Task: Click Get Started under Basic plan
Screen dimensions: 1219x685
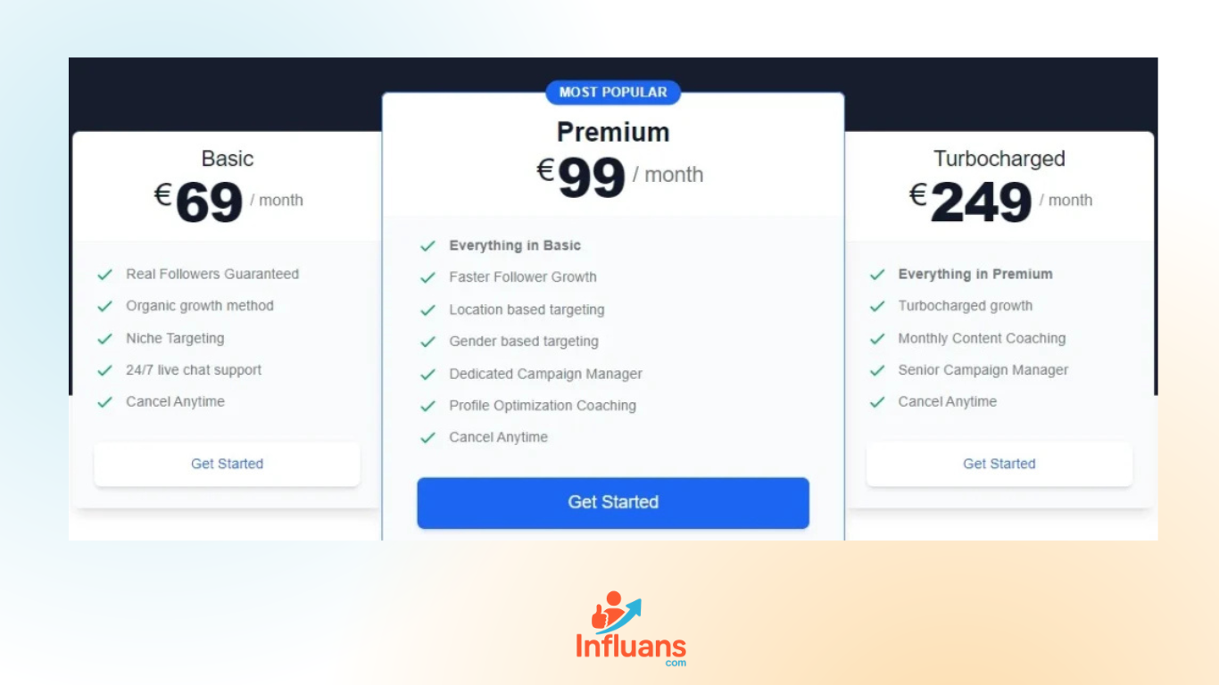Action: click(x=227, y=464)
